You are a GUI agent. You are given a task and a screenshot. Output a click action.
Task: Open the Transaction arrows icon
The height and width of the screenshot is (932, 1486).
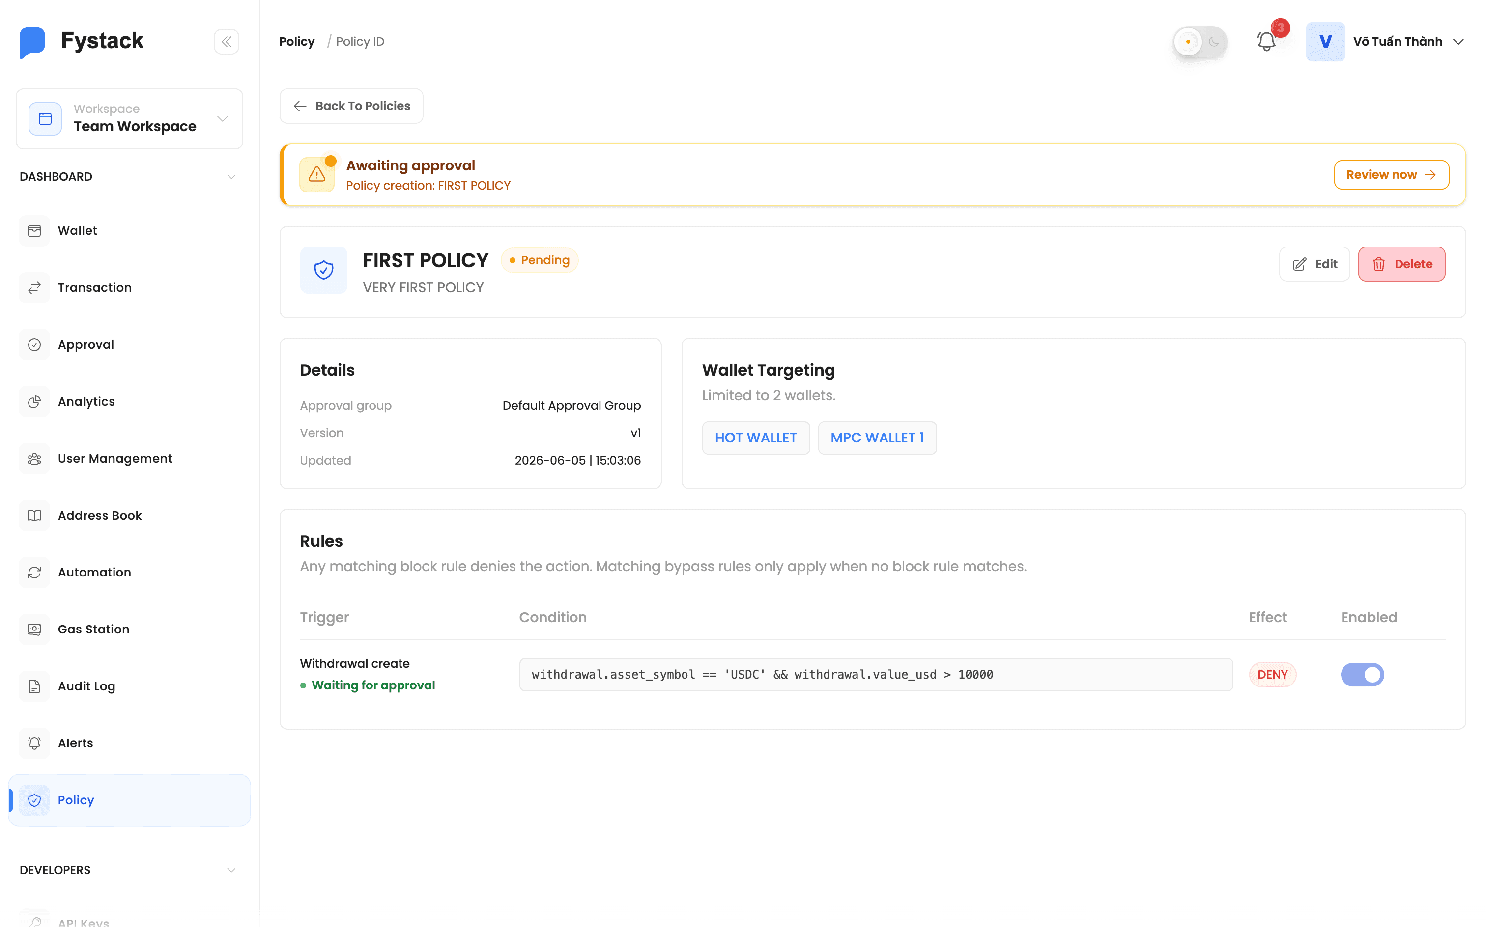34,287
